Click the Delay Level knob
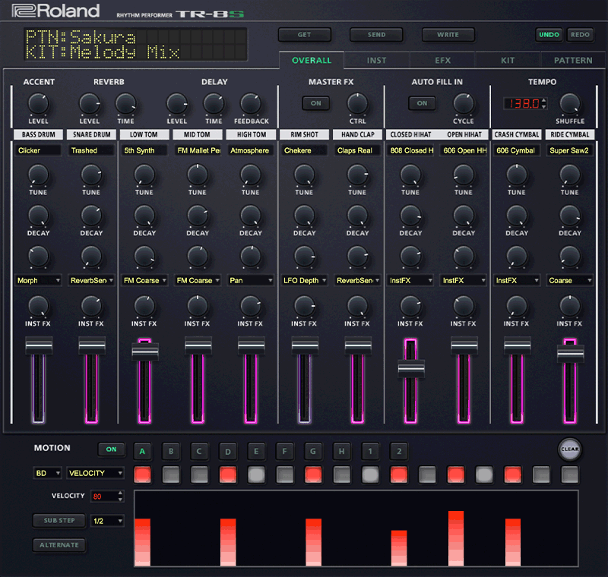 click(x=177, y=103)
